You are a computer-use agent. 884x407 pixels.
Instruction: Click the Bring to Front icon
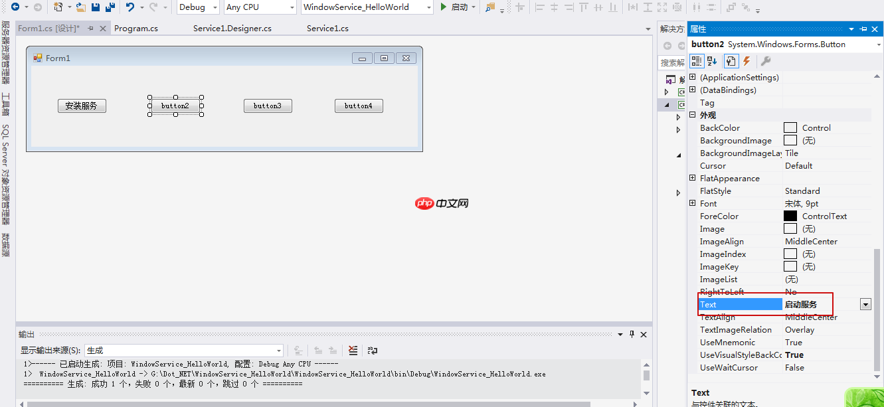731,7
